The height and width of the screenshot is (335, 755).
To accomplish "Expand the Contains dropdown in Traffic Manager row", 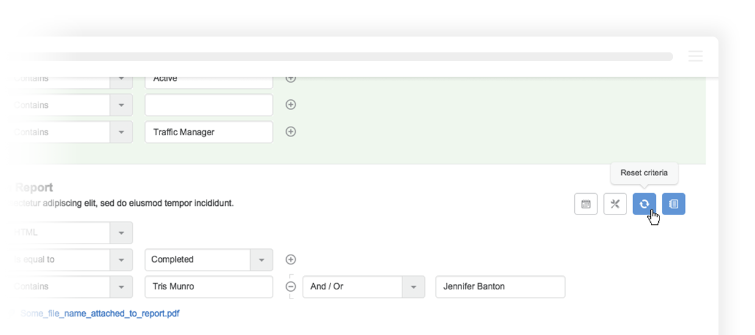I will [x=121, y=132].
